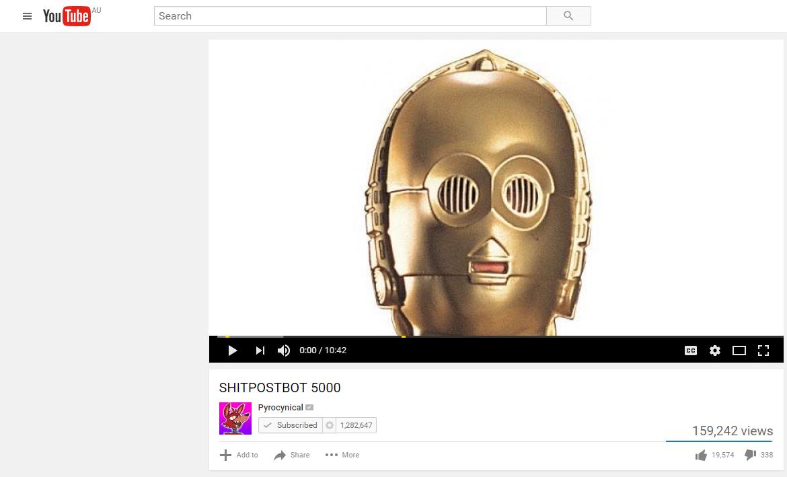Open subscription notification settings gear
The image size is (787, 477).
(x=330, y=425)
